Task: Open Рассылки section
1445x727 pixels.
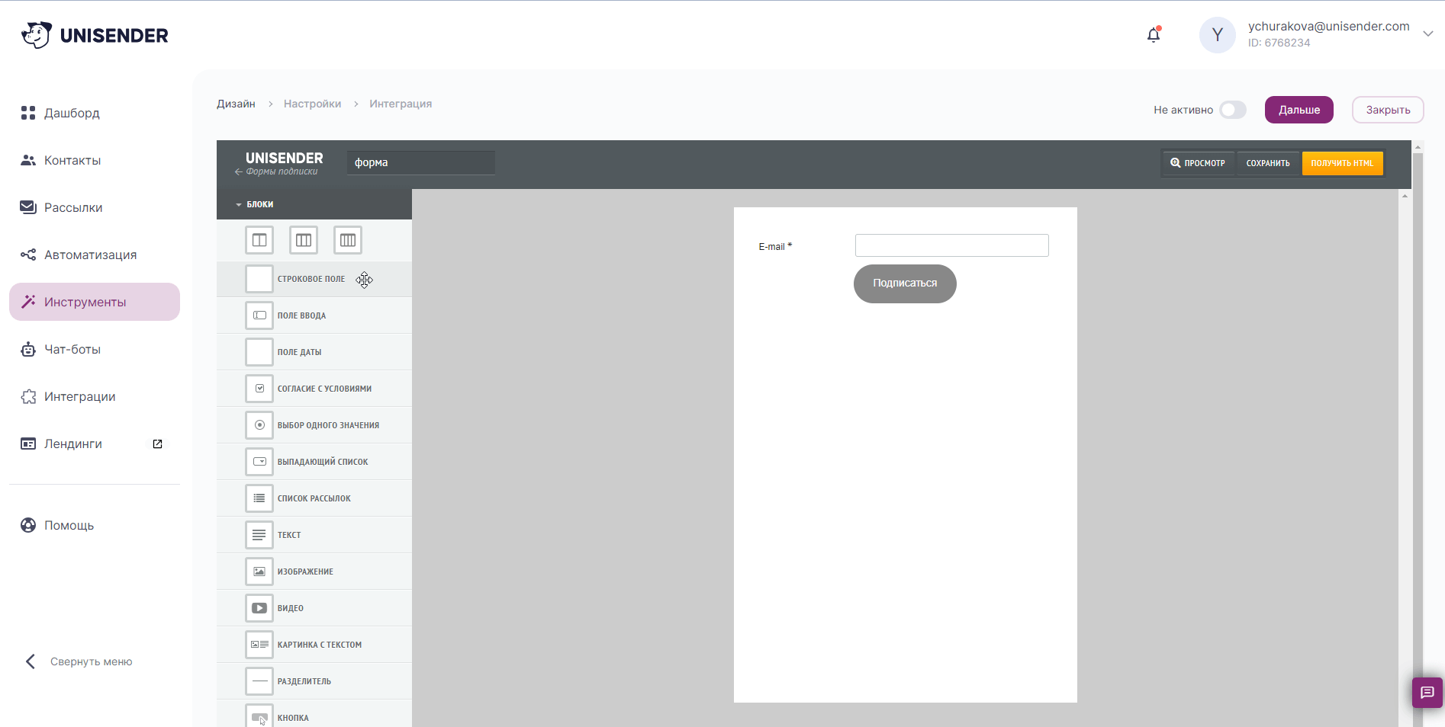Action: point(95,207)
